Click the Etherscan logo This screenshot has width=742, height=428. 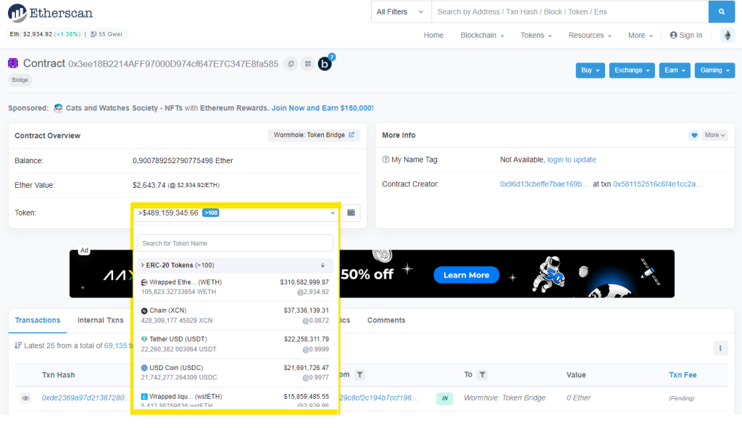(50, 13)
